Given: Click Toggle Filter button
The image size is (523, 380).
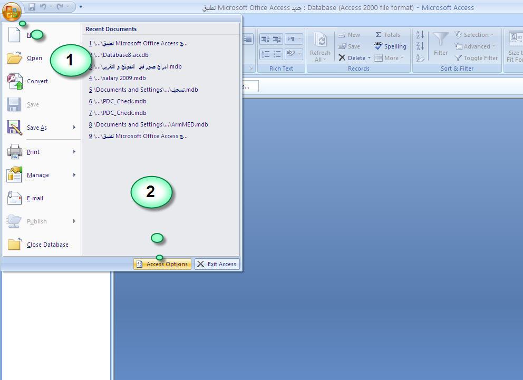Looking at the screenshot, I should [x=477, y=58].
